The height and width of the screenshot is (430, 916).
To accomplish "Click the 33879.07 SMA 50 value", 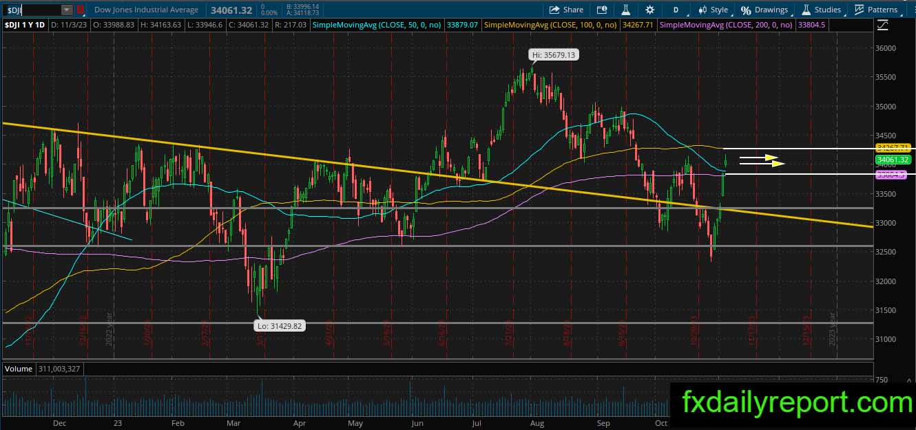I will pyautogui.click(x=462, y=25).
